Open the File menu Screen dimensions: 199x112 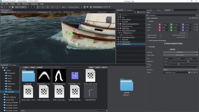pos(2,4)
